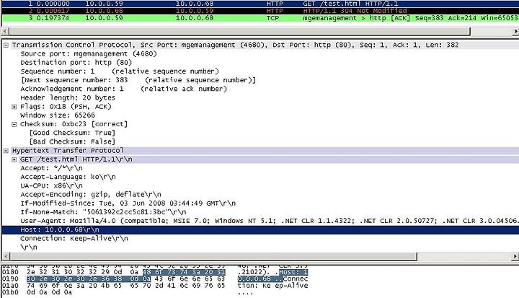Click the hex bytes on row 0180
This screenshot has width=519, height=298.
125,272
